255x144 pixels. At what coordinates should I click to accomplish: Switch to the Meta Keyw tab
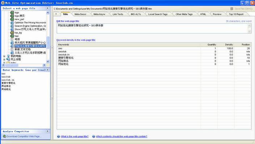tap(99, 14)
